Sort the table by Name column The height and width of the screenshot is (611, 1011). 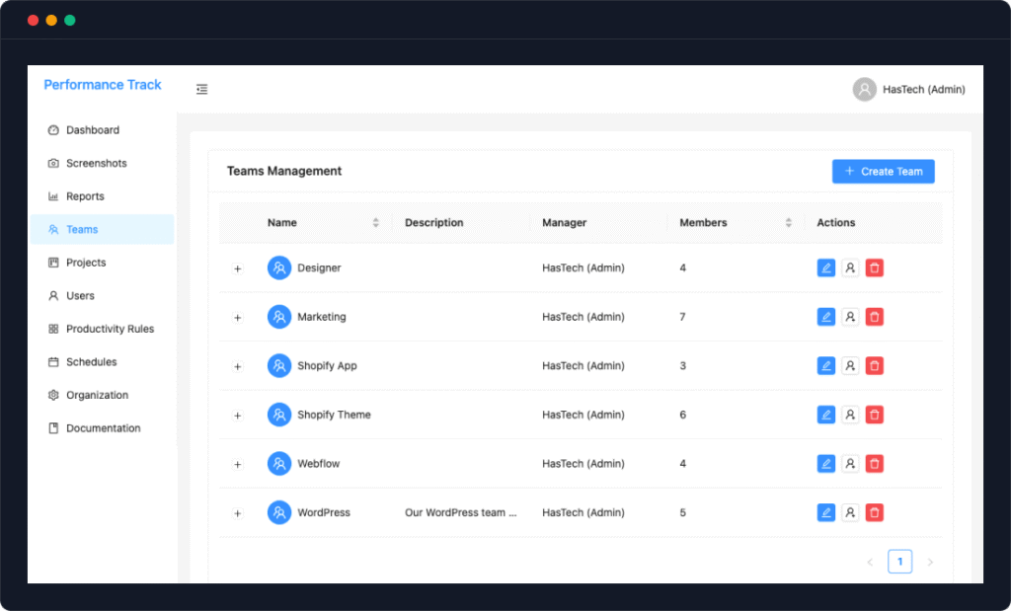(x=375, y=223)
